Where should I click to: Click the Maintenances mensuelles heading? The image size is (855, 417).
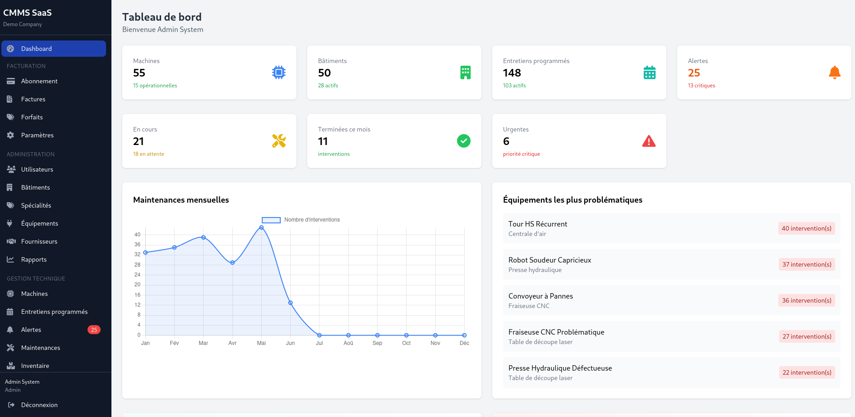tap(181, 200)
